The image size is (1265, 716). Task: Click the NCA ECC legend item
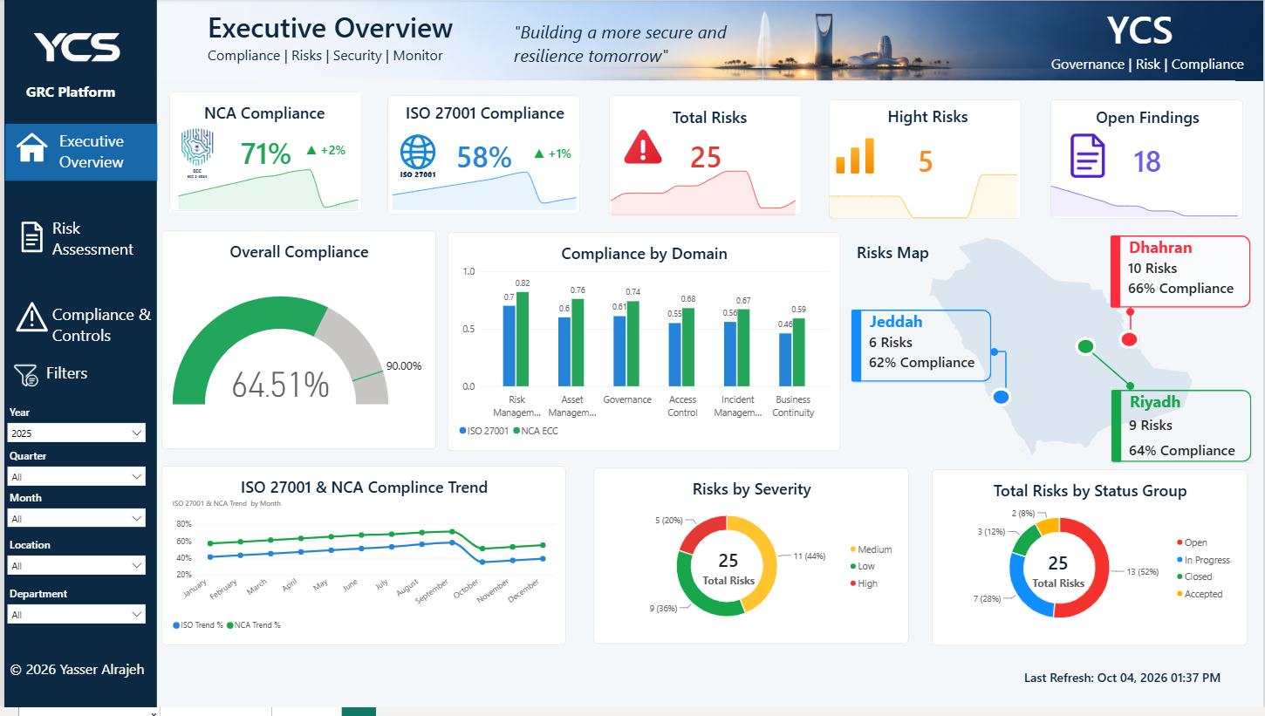tap(536, 431)
